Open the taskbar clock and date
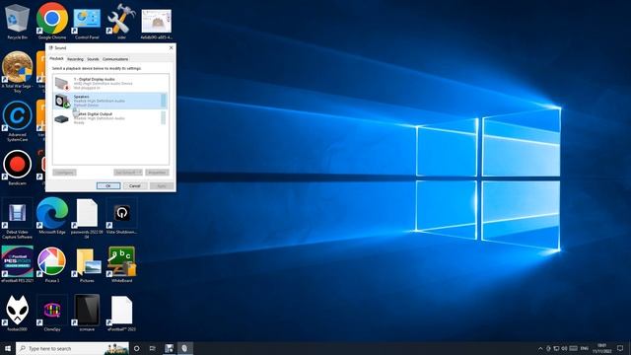This screenshot has height=355, width=631. pyautogui.click(x=602, y=348)
